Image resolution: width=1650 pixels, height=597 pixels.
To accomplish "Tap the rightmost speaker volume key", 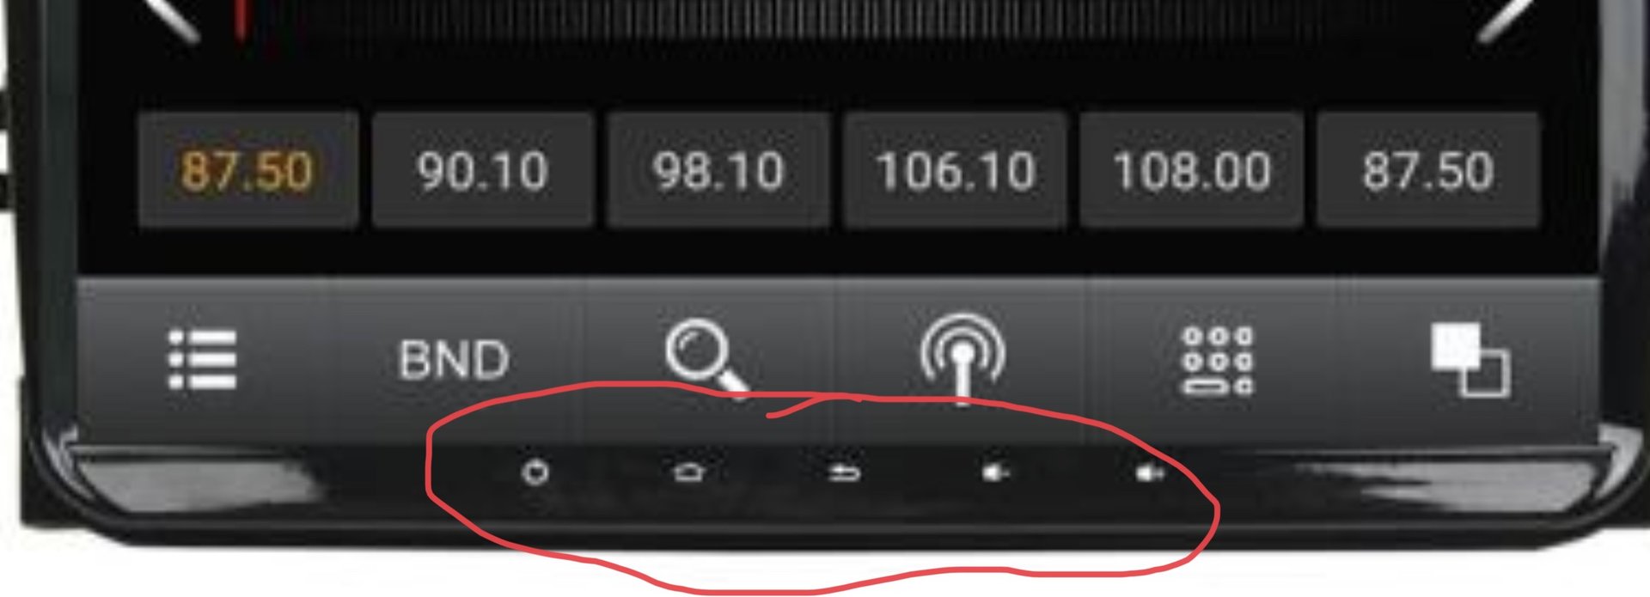I will pos(1151,472).
